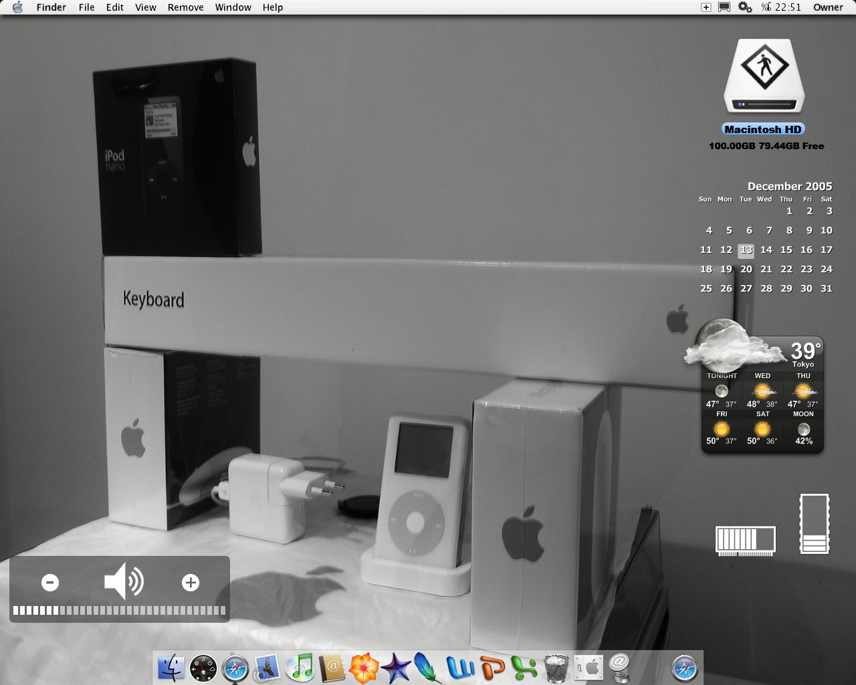Click the @ spring web location icon
856x685 pixels.
tap(621, 668)
